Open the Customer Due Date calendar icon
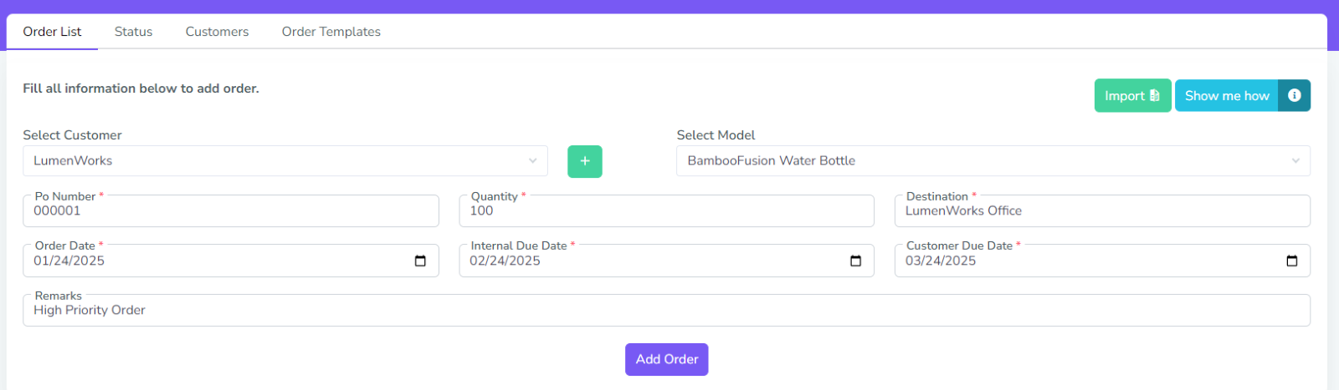 (1291, 261)
